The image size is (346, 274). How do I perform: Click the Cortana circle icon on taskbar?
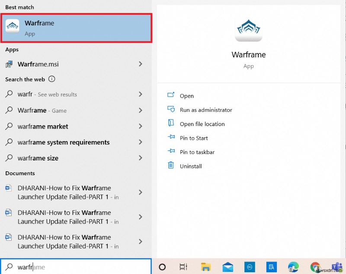point(162,267)
